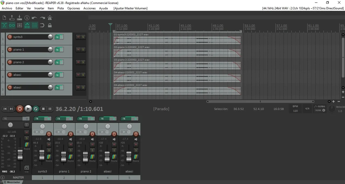
Task: Click the undo arrow icon
Action: (x=34, y=18)
